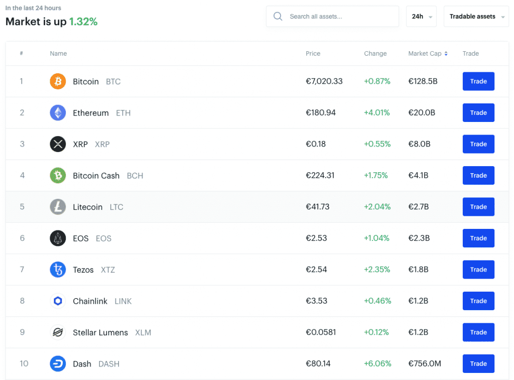Click Tezos change value +2.35%
The image size is (514, 380).
[377, 270]
